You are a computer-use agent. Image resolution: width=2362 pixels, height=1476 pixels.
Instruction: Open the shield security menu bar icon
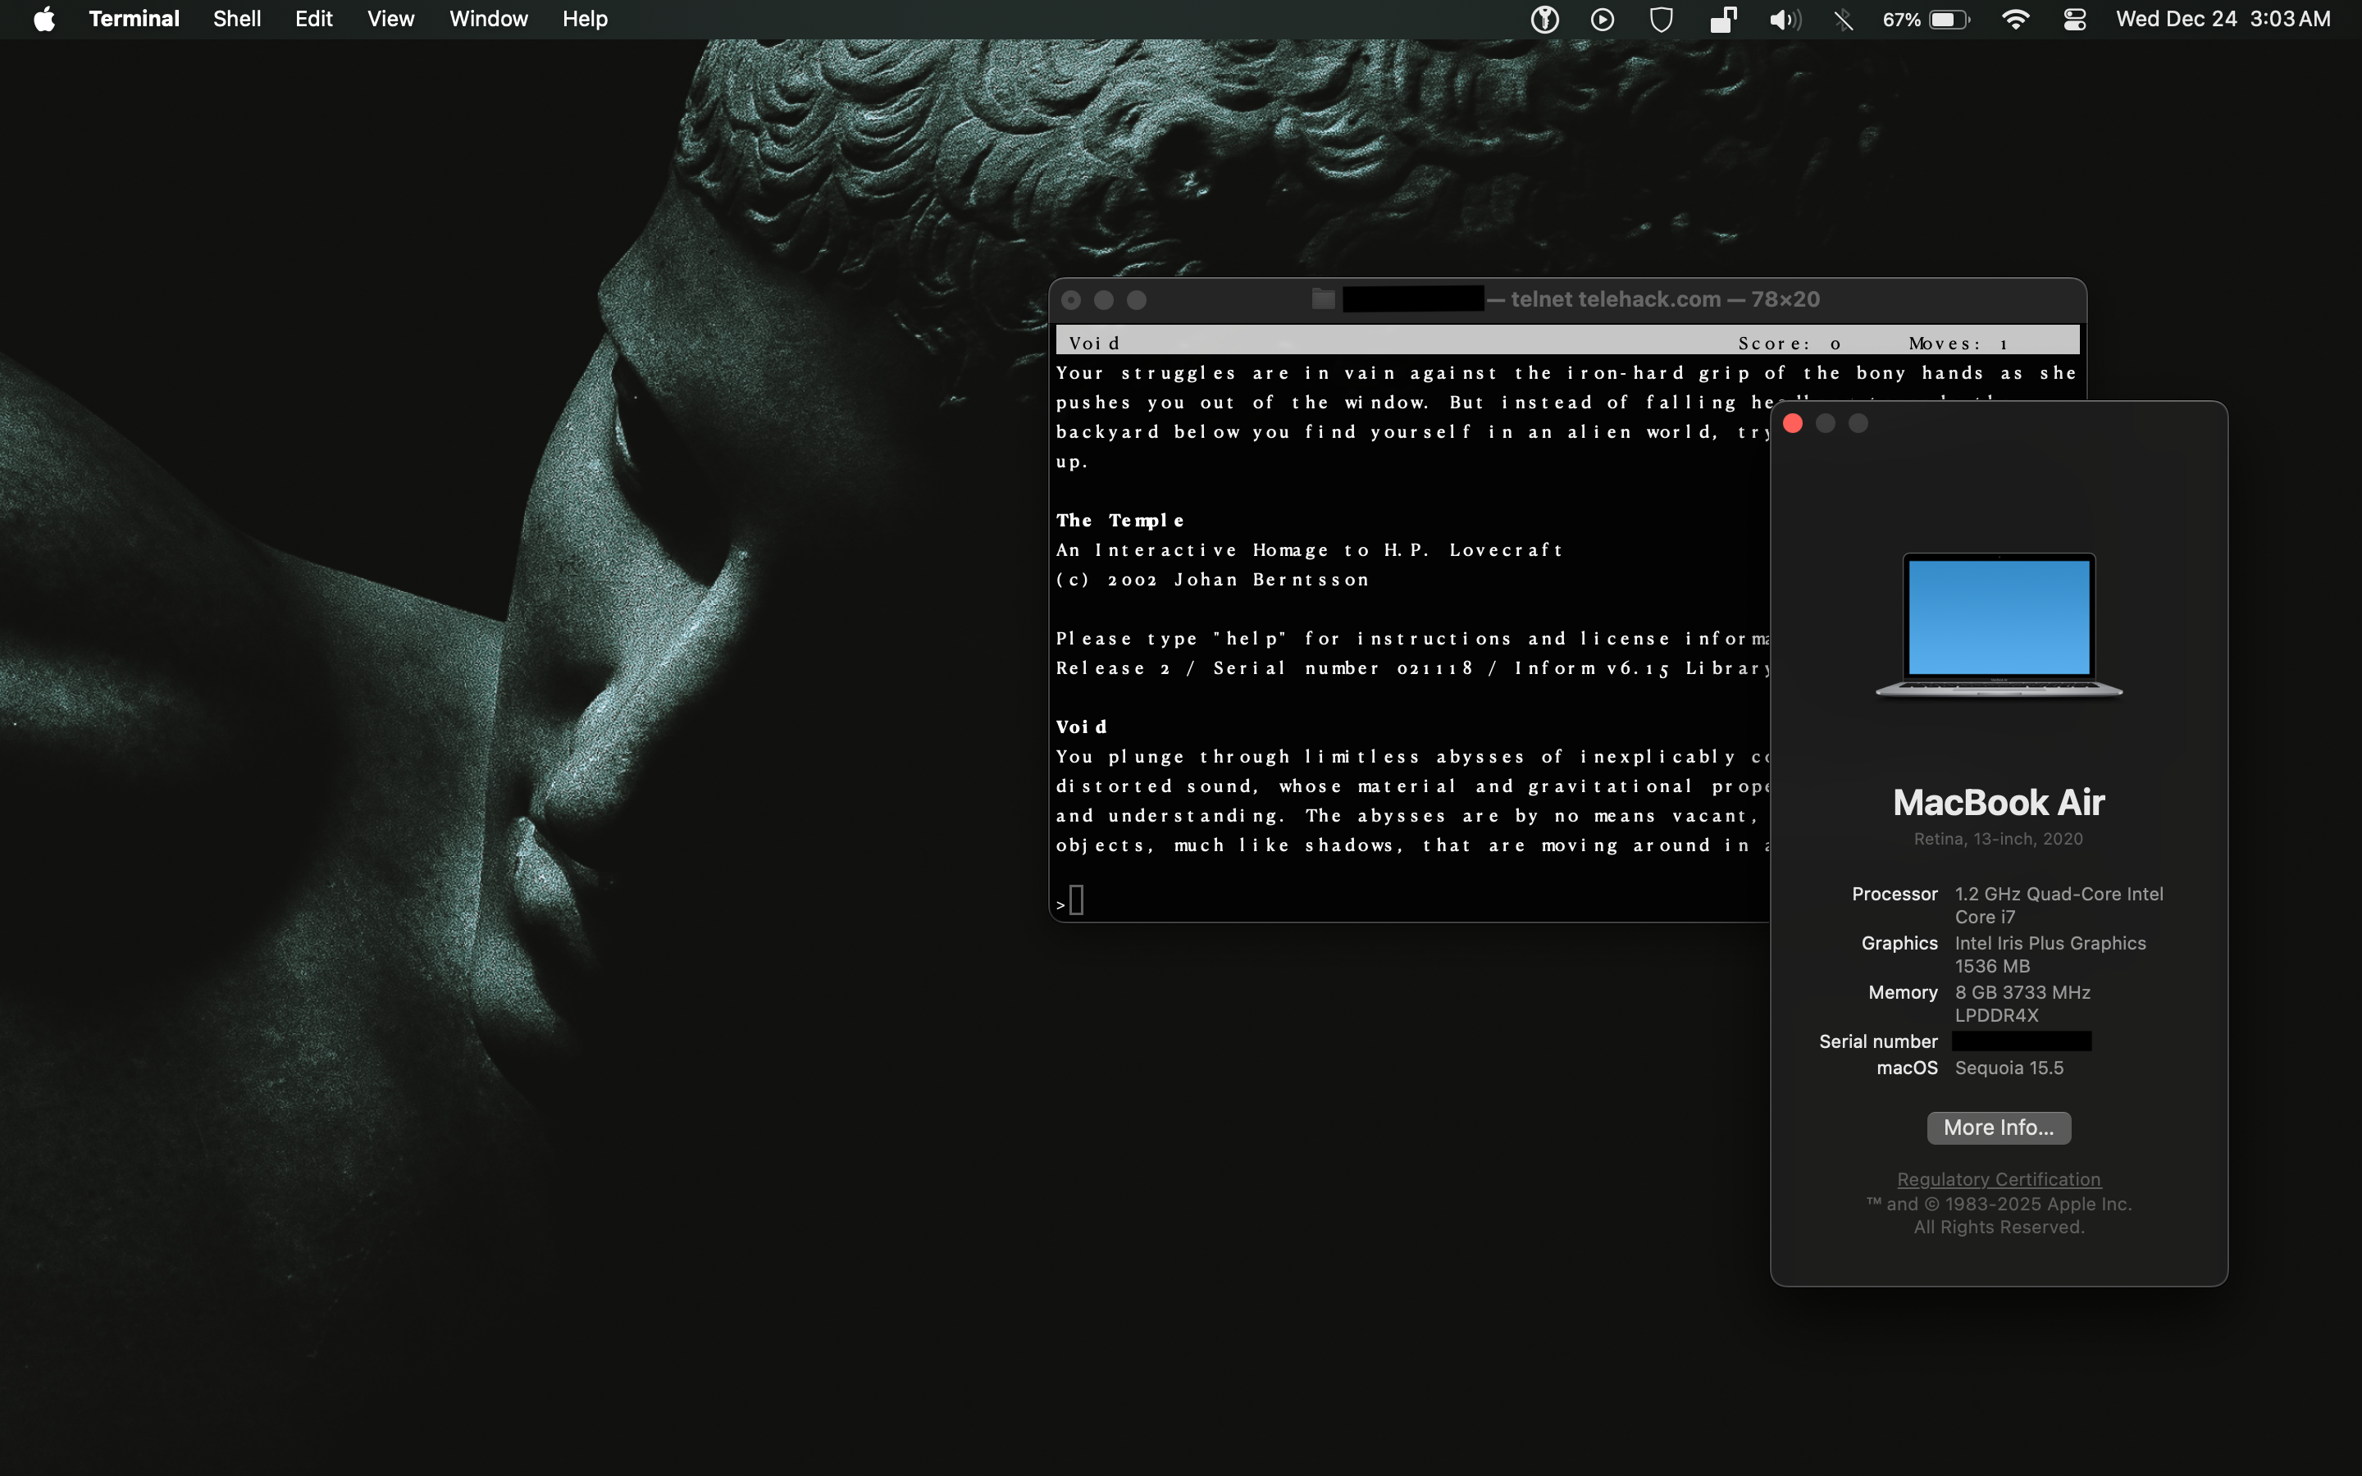pyautogui.click(x=1662, y=20)
